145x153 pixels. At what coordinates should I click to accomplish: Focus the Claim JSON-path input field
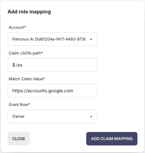52,65
